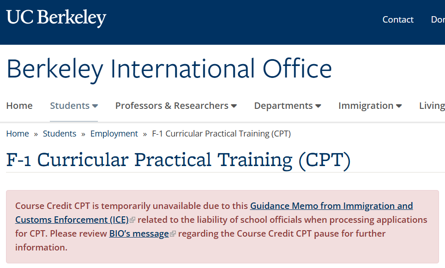
Task: Open the Living menu item
Action: point(432,106)
